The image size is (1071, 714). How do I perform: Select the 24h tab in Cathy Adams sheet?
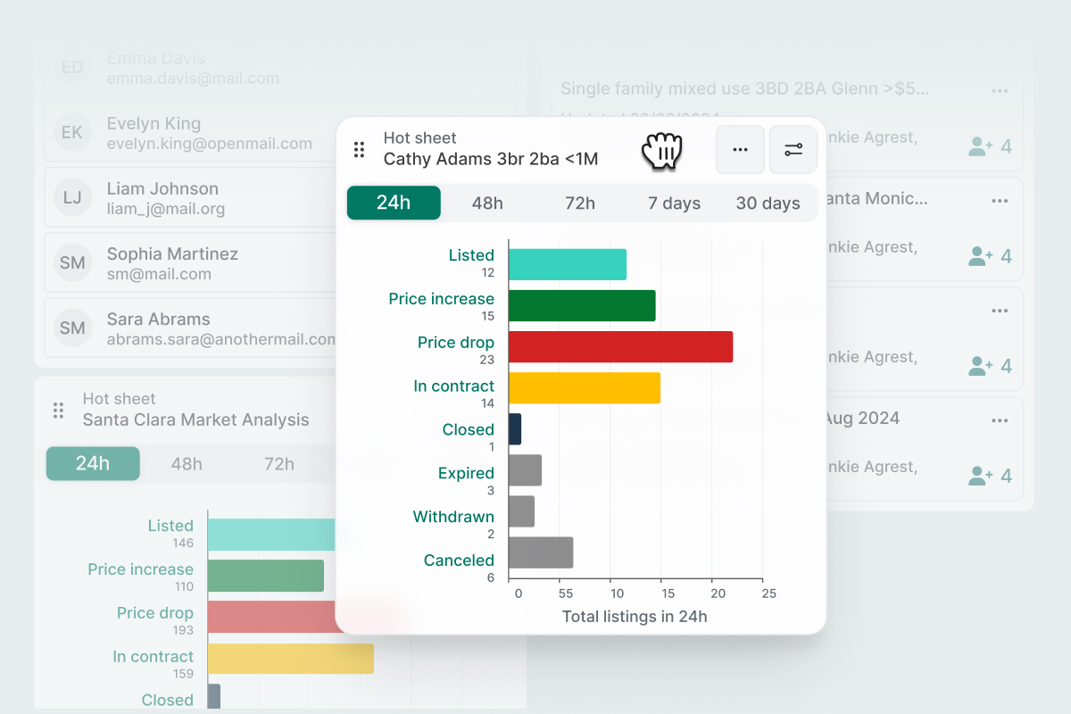click(x=394, y=203)
